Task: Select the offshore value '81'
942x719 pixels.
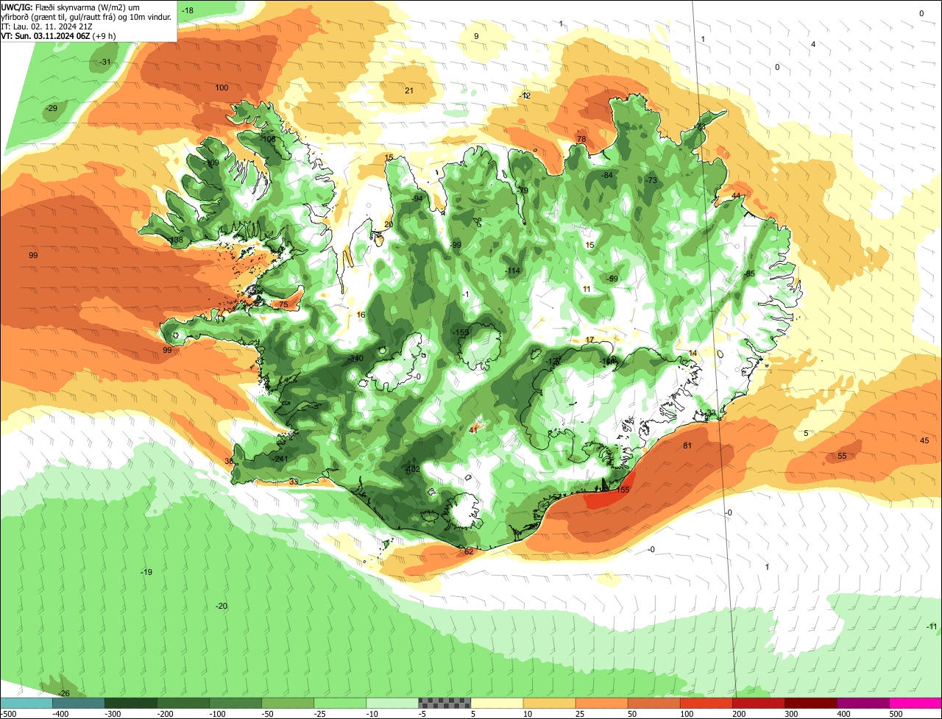Action: pos(687,446)
